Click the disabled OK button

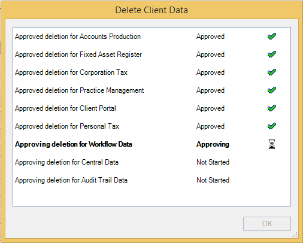pyautogui.click(x=267, y=224)
